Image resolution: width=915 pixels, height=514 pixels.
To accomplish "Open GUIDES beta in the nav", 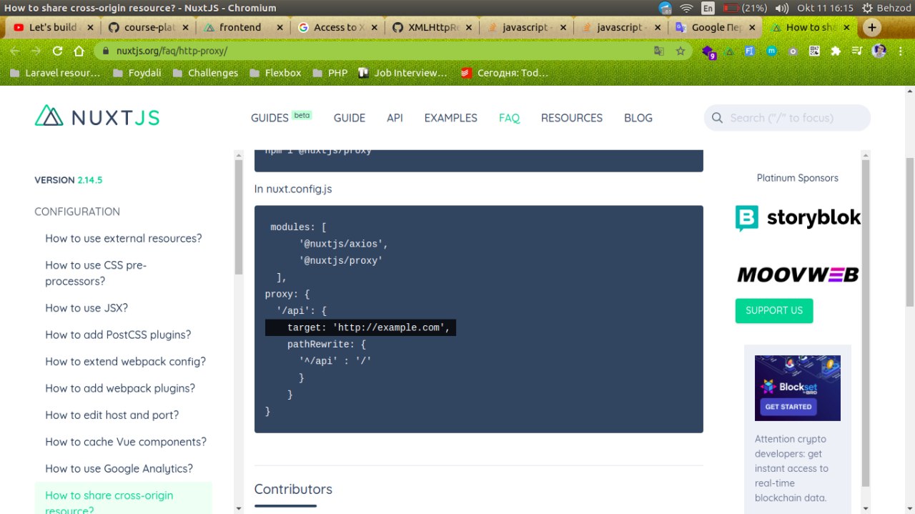I will click(282, 117).
